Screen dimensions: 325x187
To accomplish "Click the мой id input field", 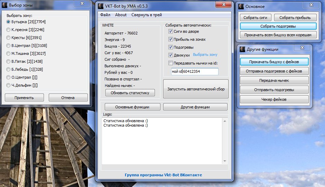I will click(195, 71).
